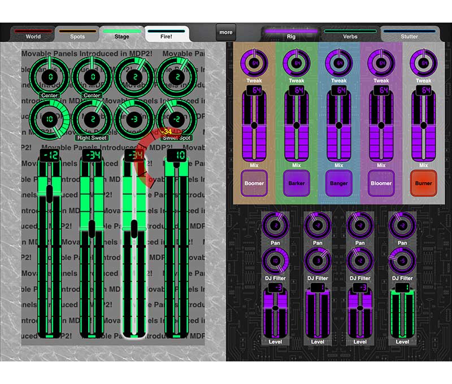The height and width of the screenshot is (384, 452).
Task: Click the green knob showing -3
Action: tap(134, 119)
